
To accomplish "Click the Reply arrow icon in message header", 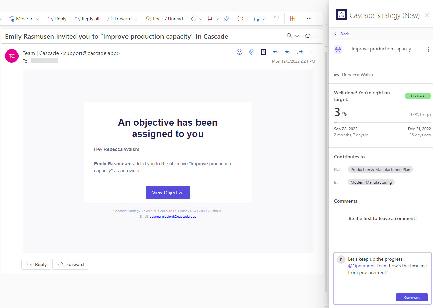I will tap(276, 52).
